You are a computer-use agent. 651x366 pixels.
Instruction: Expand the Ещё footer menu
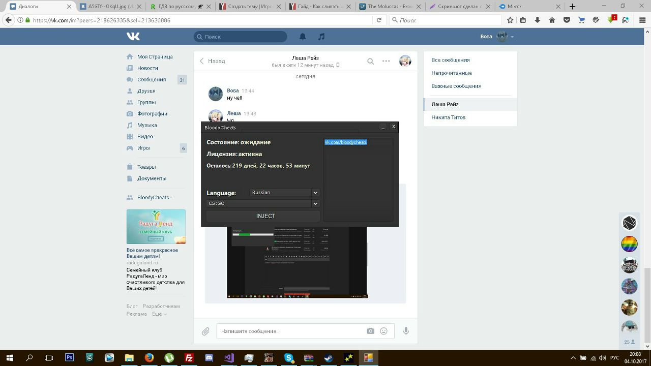coord(159,314)
